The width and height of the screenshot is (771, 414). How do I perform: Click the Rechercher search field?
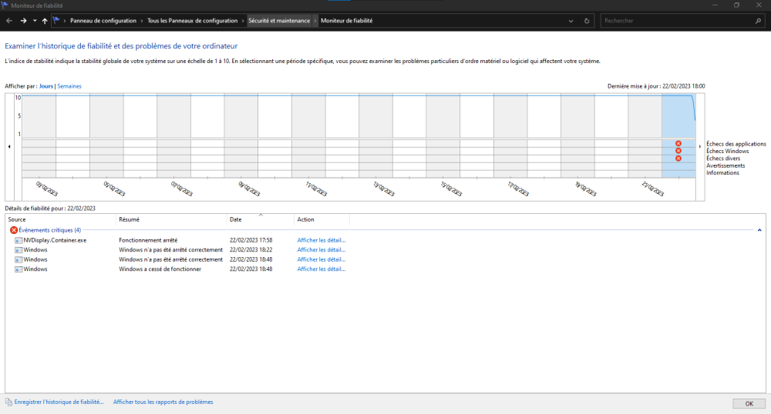coord(678,21)
